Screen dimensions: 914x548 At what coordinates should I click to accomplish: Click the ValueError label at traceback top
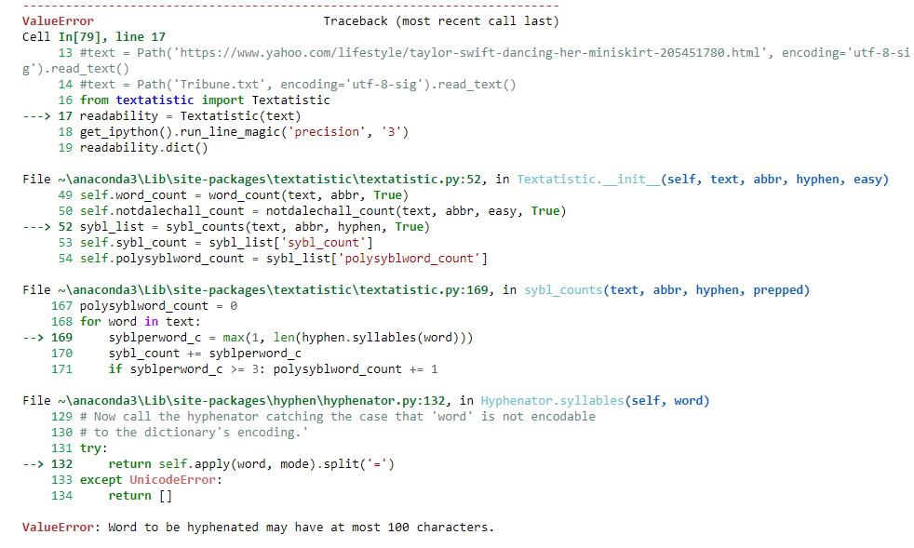pos(56,20)
